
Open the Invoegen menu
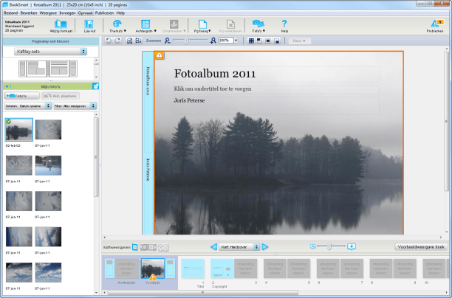tap(67, 13)
